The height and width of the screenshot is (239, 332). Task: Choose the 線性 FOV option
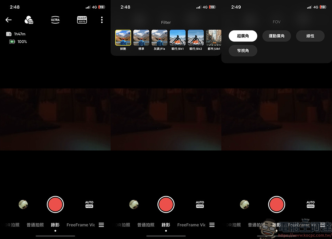coord(310,36)
